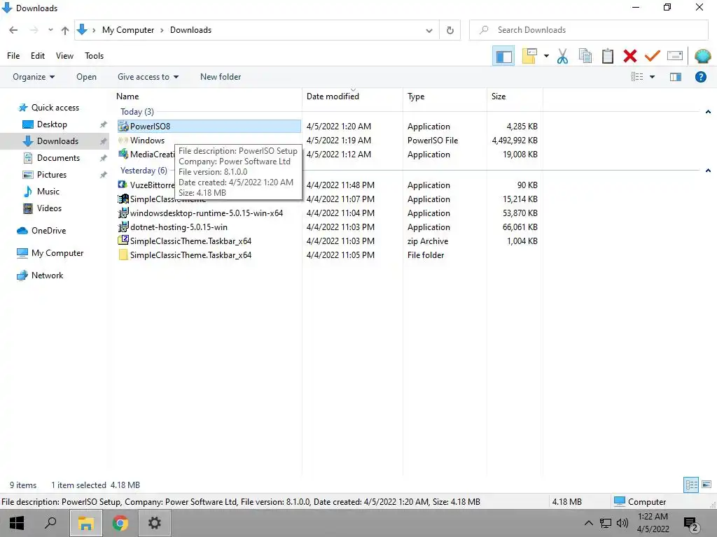Toggle the preview pane icon
The width and height of the screenshot is (717, 537).
click(676, 77)
